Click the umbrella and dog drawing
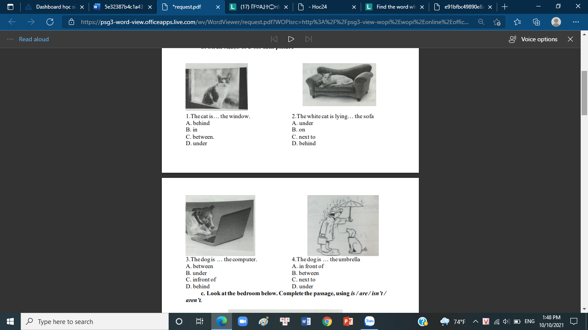 pyautogui.click(x=343, y=225)
